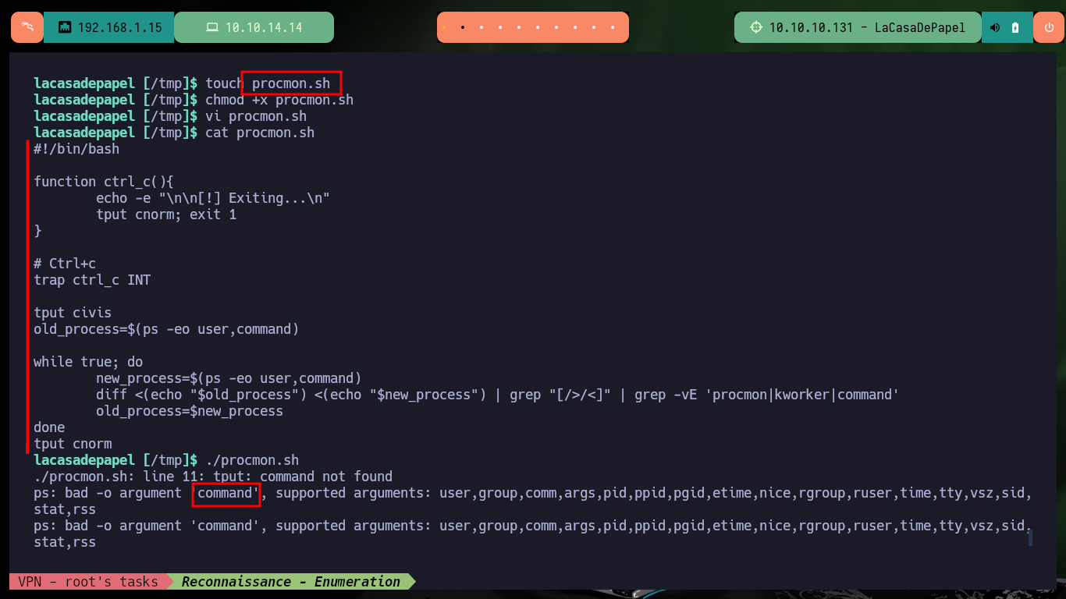Click the "# Ctrl+c" comment line
1066x599 pixels.
(x=65, y=264)
